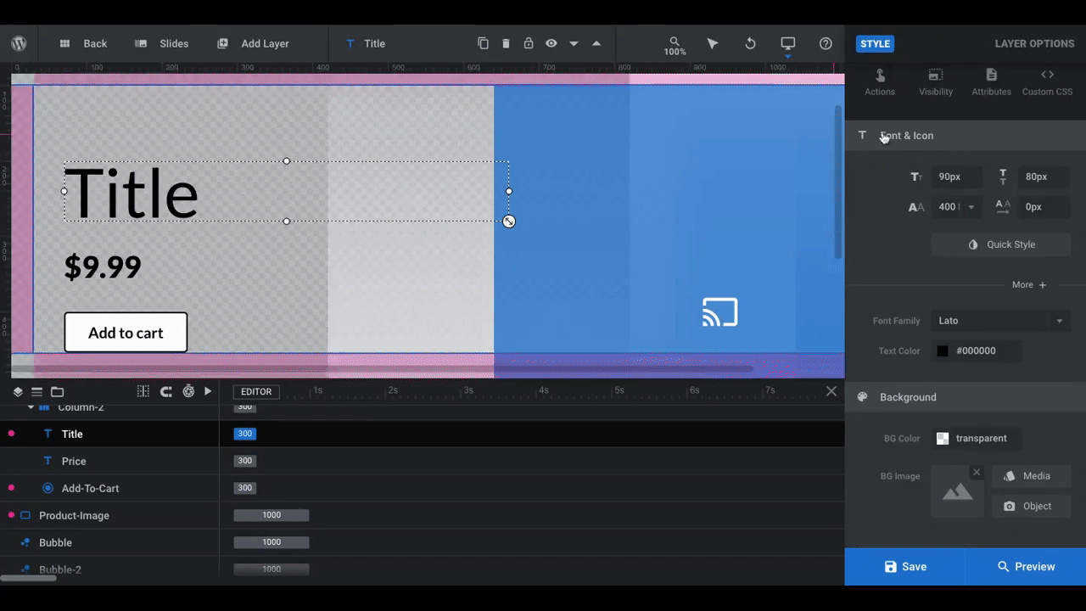Open the 100% zoom control
The image size is (1086, 611).
[x=675, y=46]
